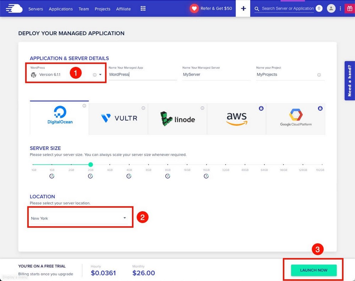Open the user profile avatar
This screenshot has height=281, width=355.
click(x=331, y=9)
